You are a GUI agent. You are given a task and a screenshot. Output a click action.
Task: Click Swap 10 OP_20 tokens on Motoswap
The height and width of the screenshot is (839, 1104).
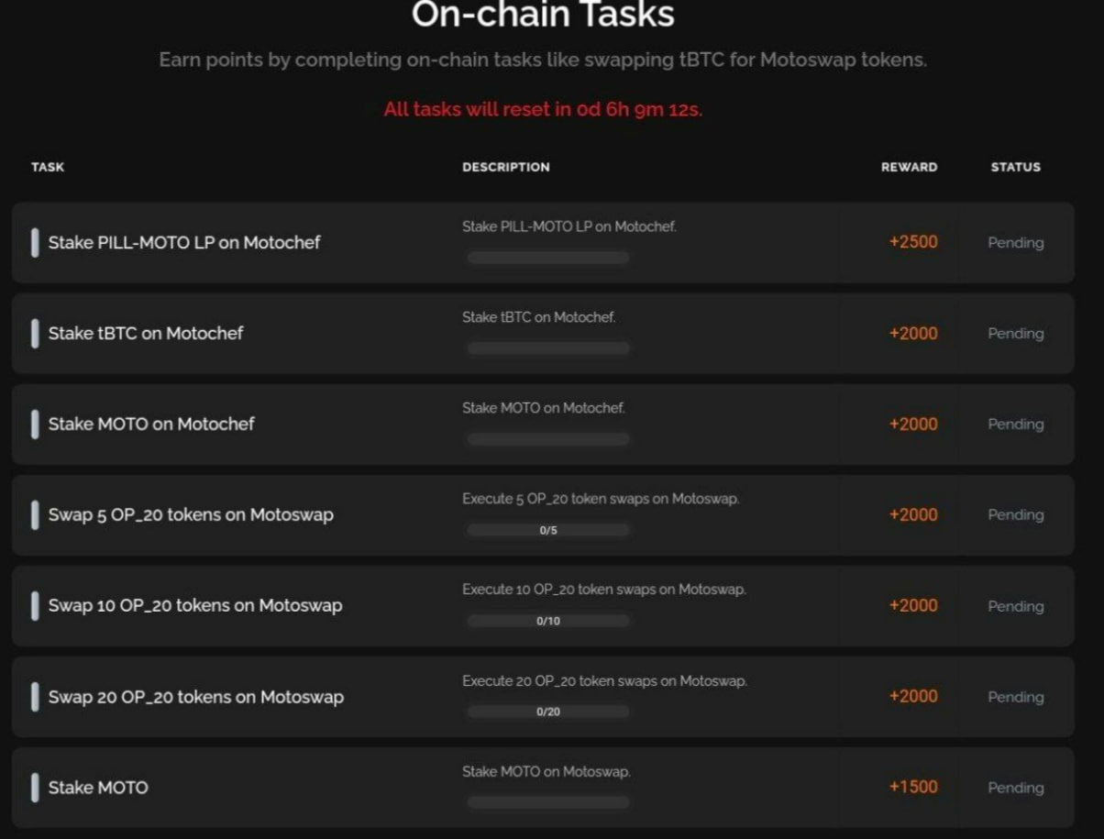pos(195,605)
